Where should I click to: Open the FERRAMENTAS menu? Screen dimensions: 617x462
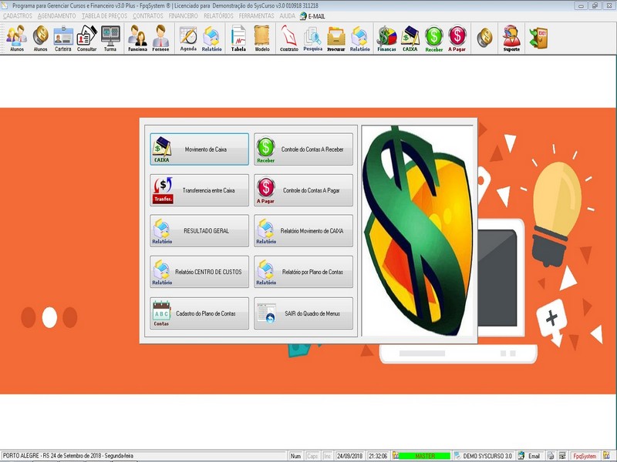256,16
